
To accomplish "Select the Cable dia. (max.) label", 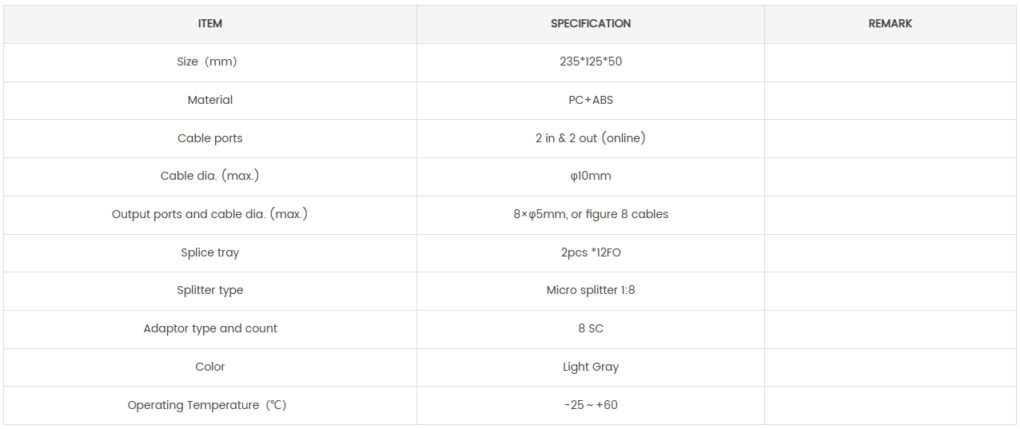I will pyautogui.click(x=210, y=176).
